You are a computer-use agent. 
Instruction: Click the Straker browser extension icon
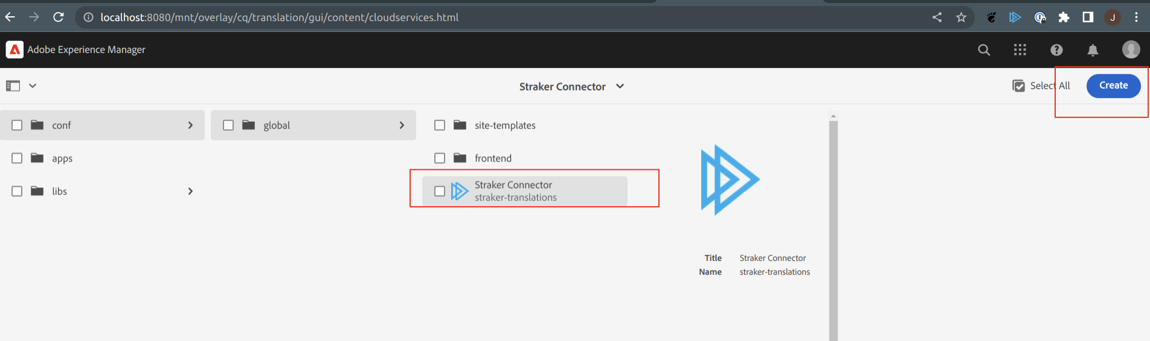coord(1015,17)
